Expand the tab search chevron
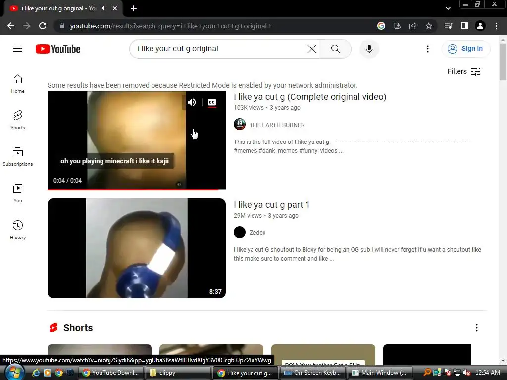 click(x=448, y=8)
